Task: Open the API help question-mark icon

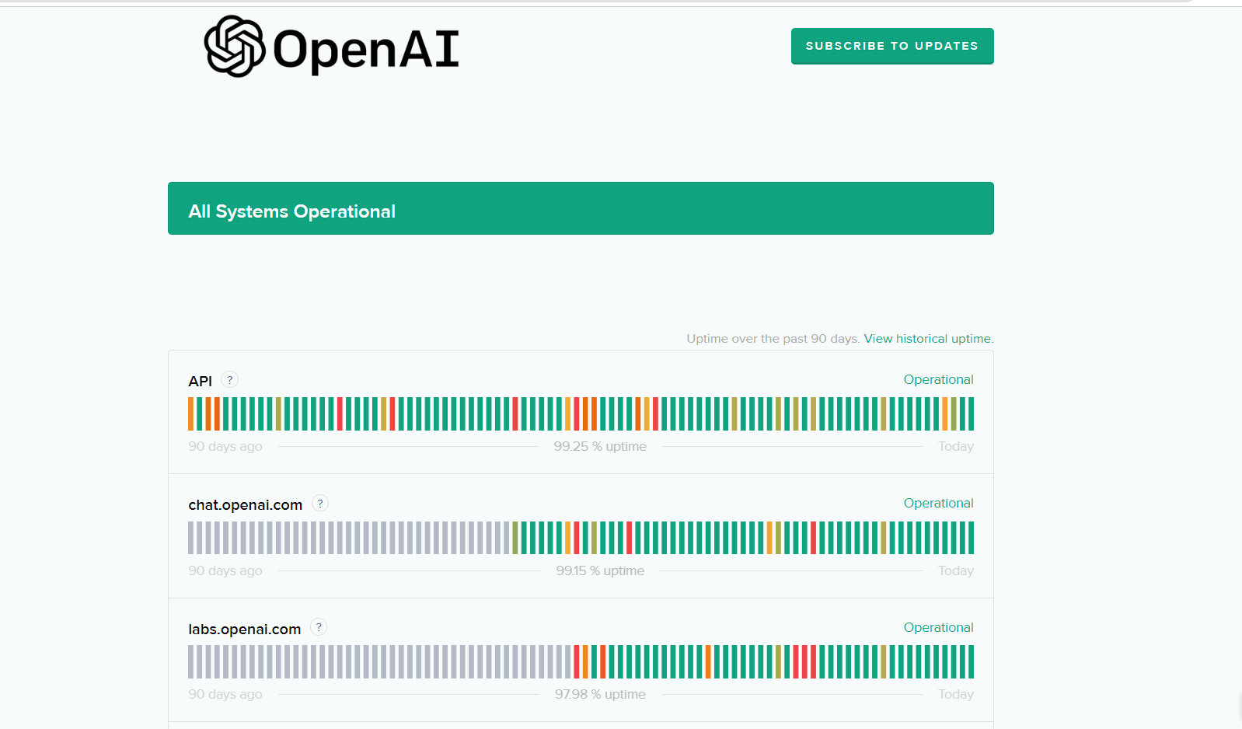Action: click(229, 379)
